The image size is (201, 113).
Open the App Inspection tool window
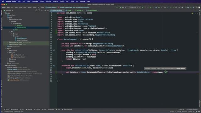67,110
